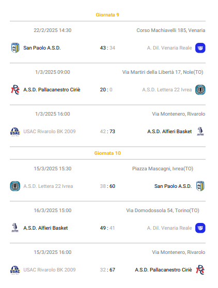
Task: Open San Paolo A.S.D. team name, Giornata 9
Action: tap(42, 48)
